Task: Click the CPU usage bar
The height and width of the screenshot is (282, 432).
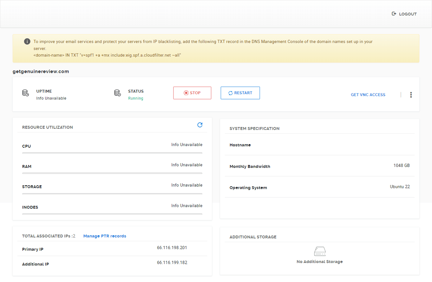Action: pos(112,153)
